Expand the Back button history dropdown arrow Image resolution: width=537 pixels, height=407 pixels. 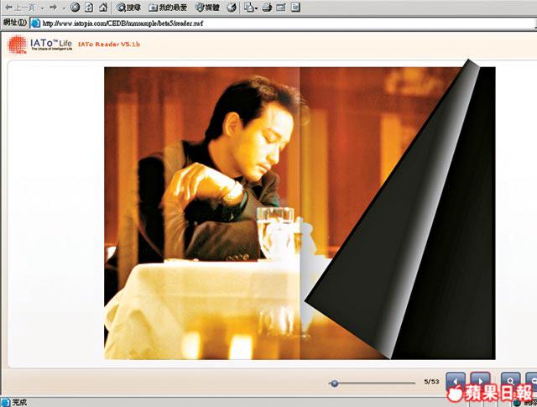tap(39, 7)
